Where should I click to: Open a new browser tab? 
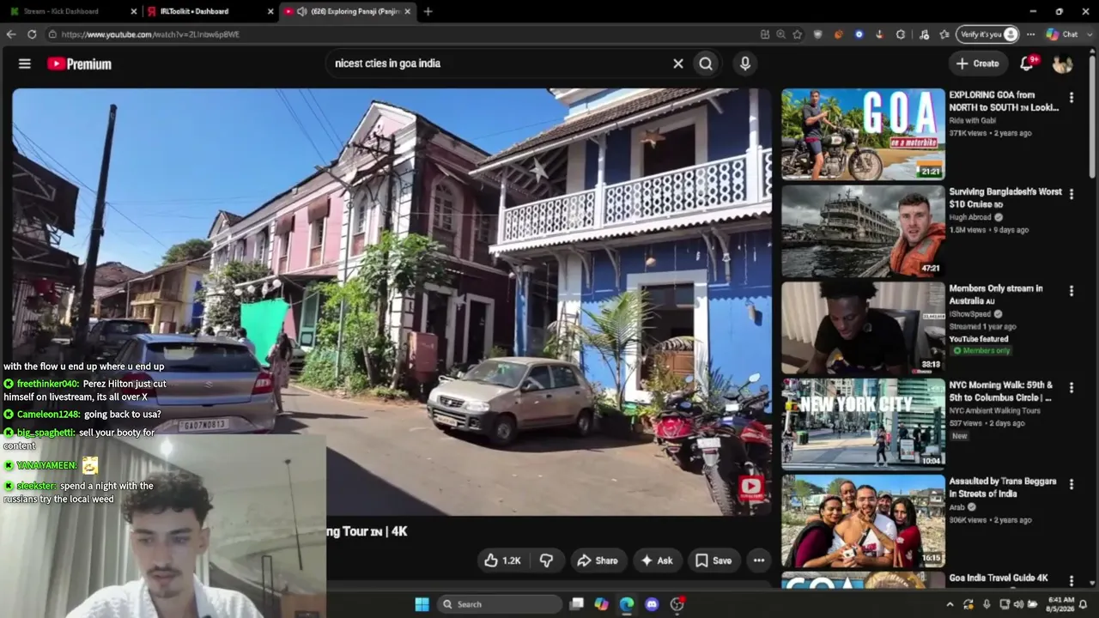428,11
